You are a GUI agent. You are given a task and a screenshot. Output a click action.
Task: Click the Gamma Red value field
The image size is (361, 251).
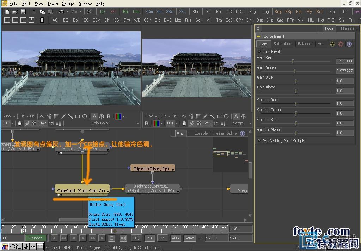[x=345, y=103]
